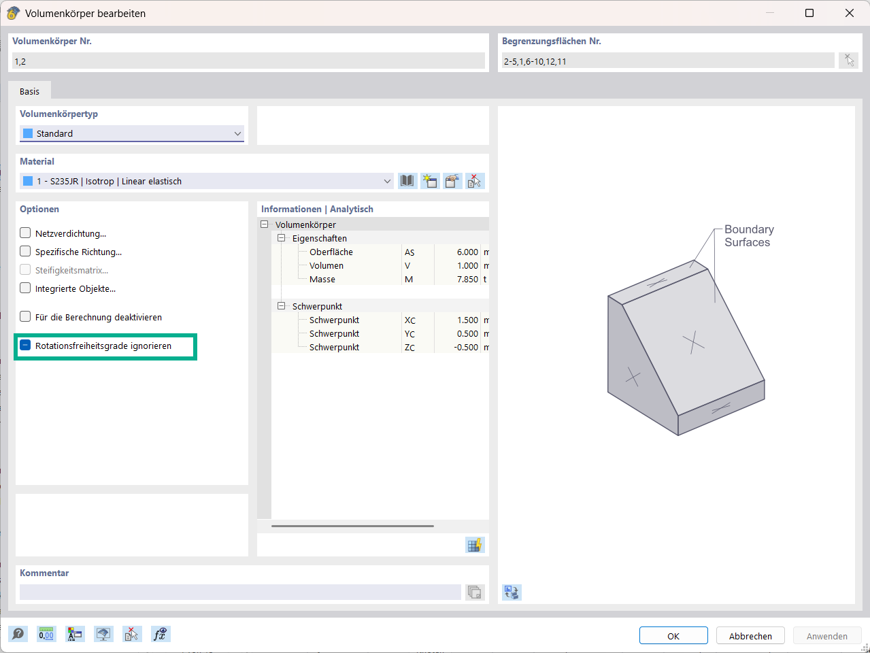Toggle the preview view icon below the graphic
Screen dimensions: 870x653
pyautogui.click(x=512, y=592)
